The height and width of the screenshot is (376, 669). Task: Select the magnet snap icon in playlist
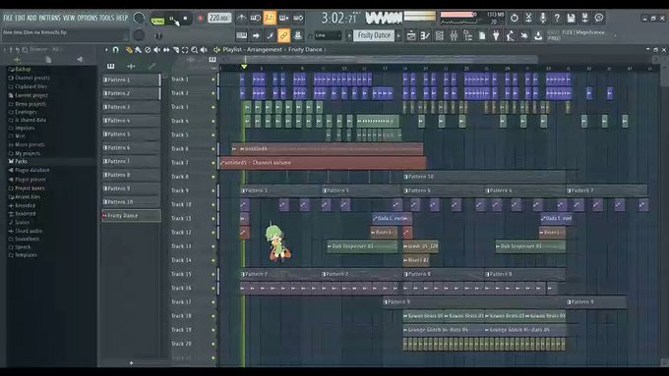pyautogui.click(x=116, y=50)
